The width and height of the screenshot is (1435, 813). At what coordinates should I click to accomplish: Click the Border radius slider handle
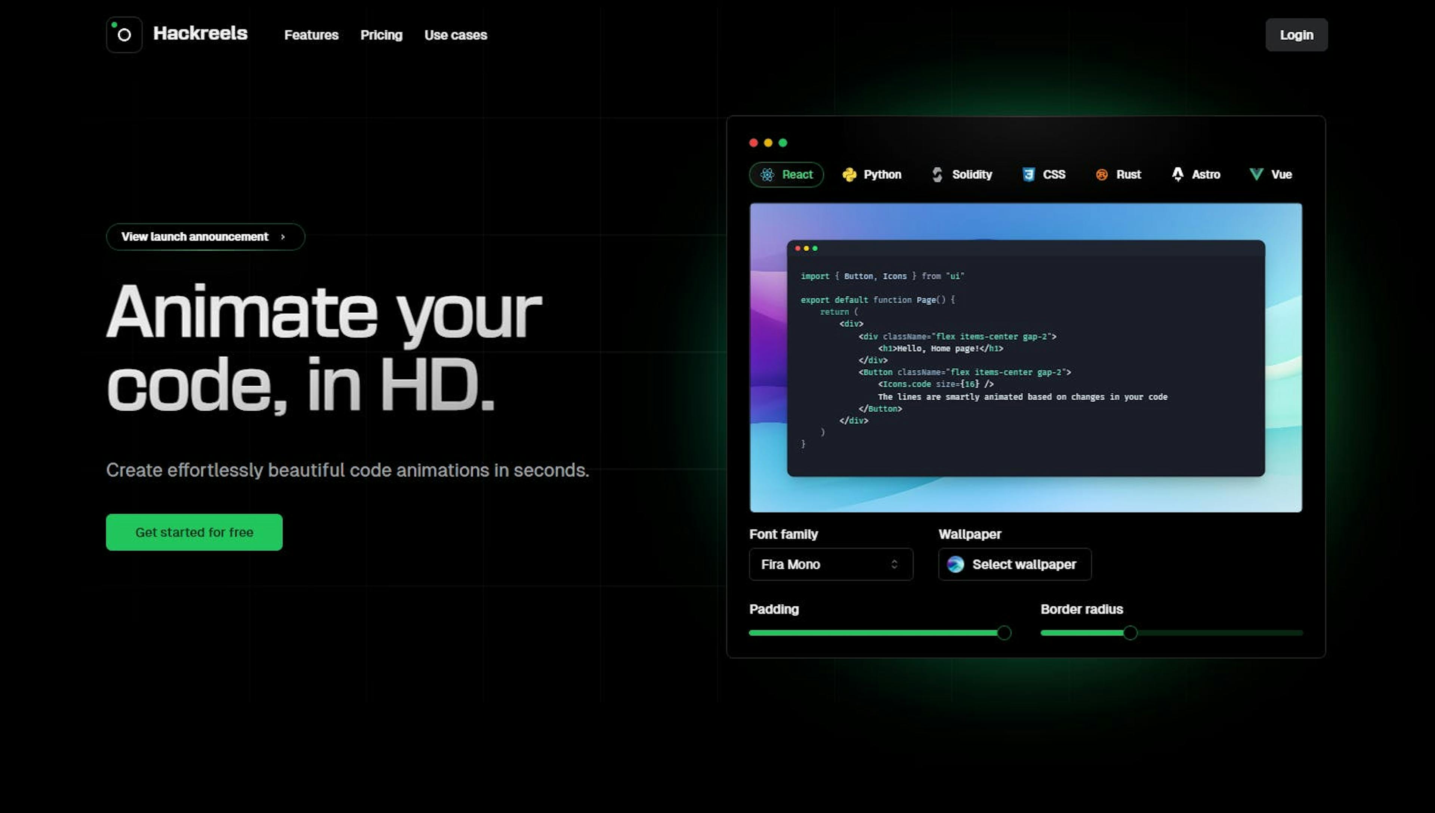[1130, 633]
